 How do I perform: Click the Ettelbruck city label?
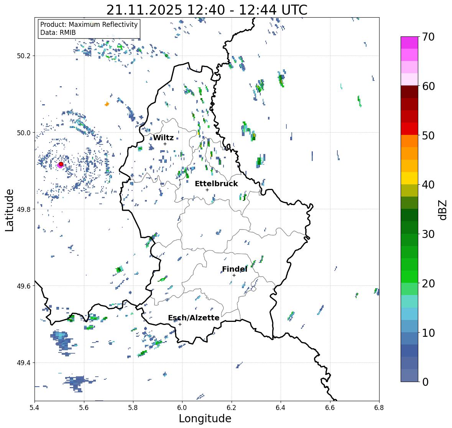[216, 184]
